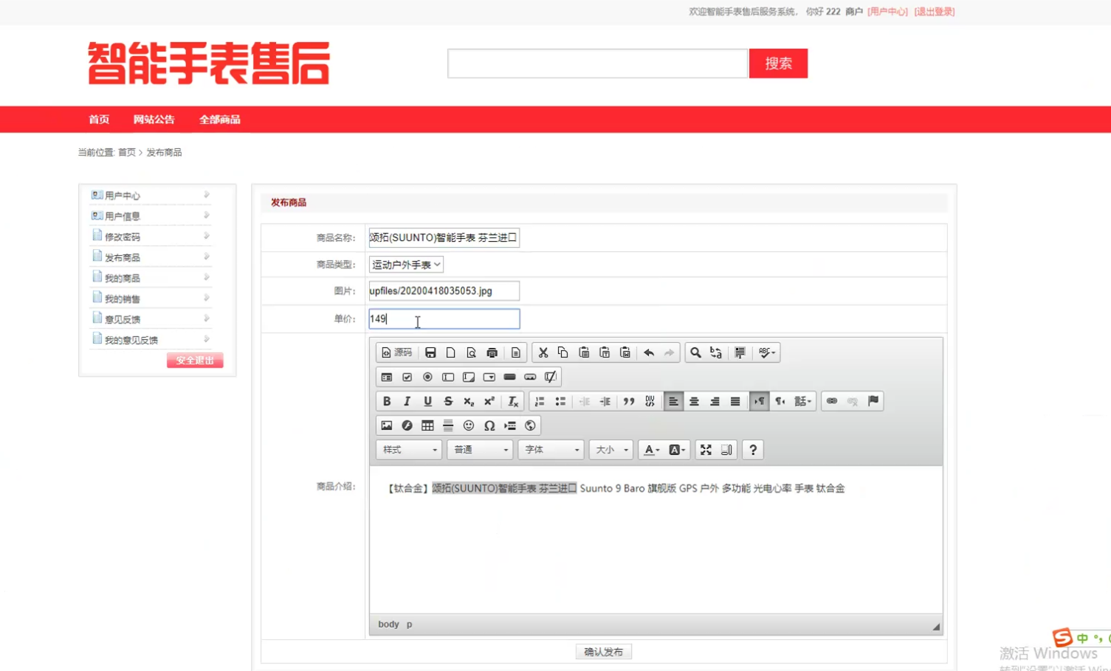Insert an IFrame with globe icon

tap(530, 425)
